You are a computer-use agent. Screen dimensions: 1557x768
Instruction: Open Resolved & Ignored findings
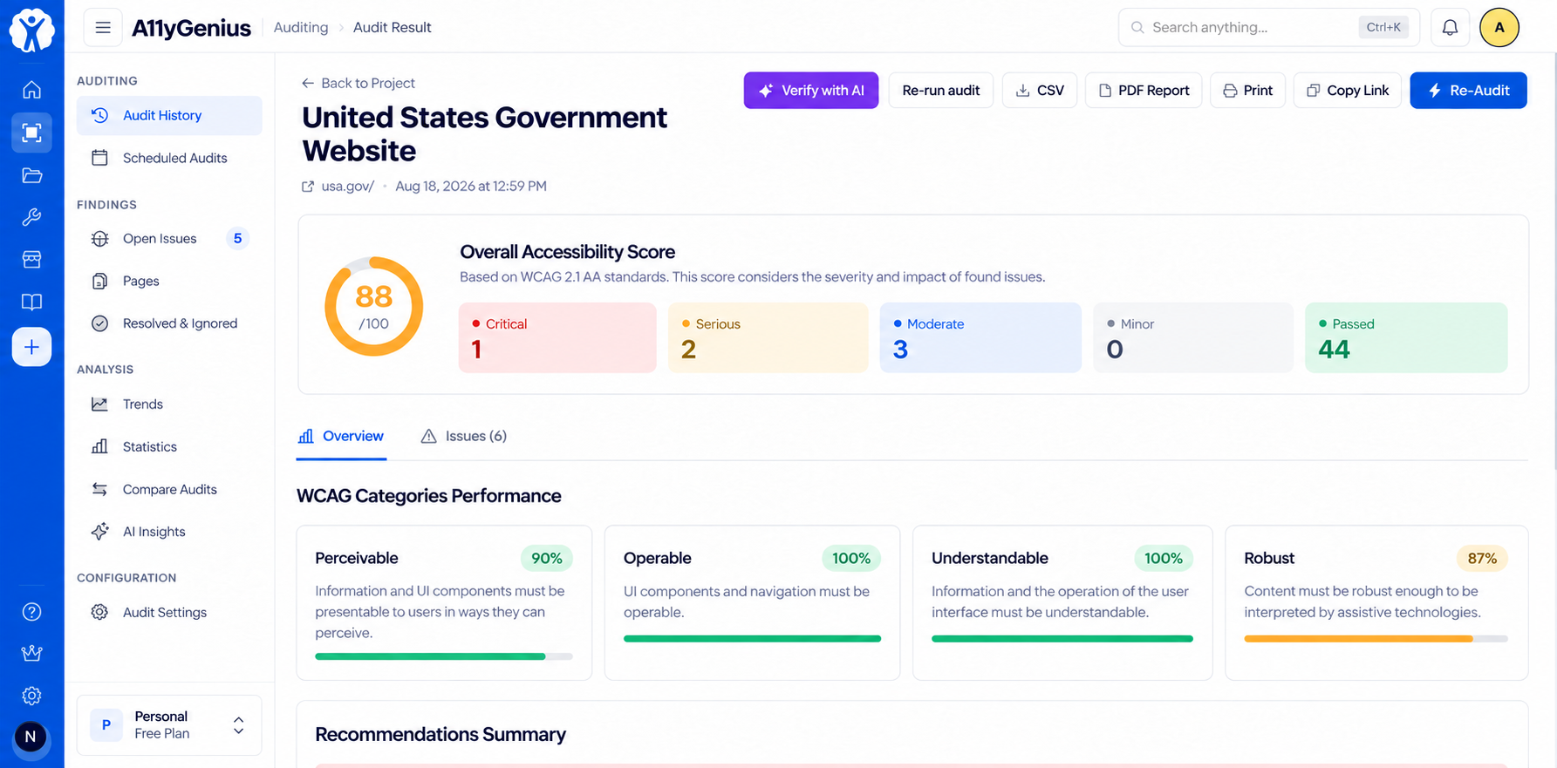pos(169,323)
